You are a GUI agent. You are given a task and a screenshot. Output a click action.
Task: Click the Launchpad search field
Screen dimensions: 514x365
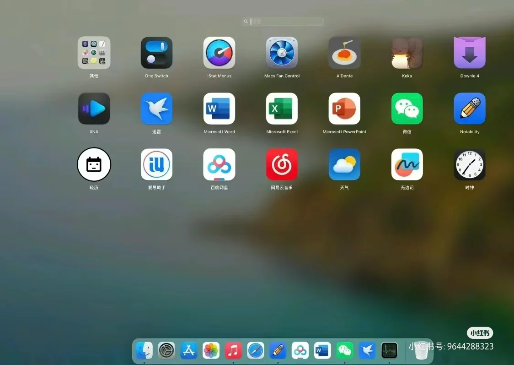282,21
